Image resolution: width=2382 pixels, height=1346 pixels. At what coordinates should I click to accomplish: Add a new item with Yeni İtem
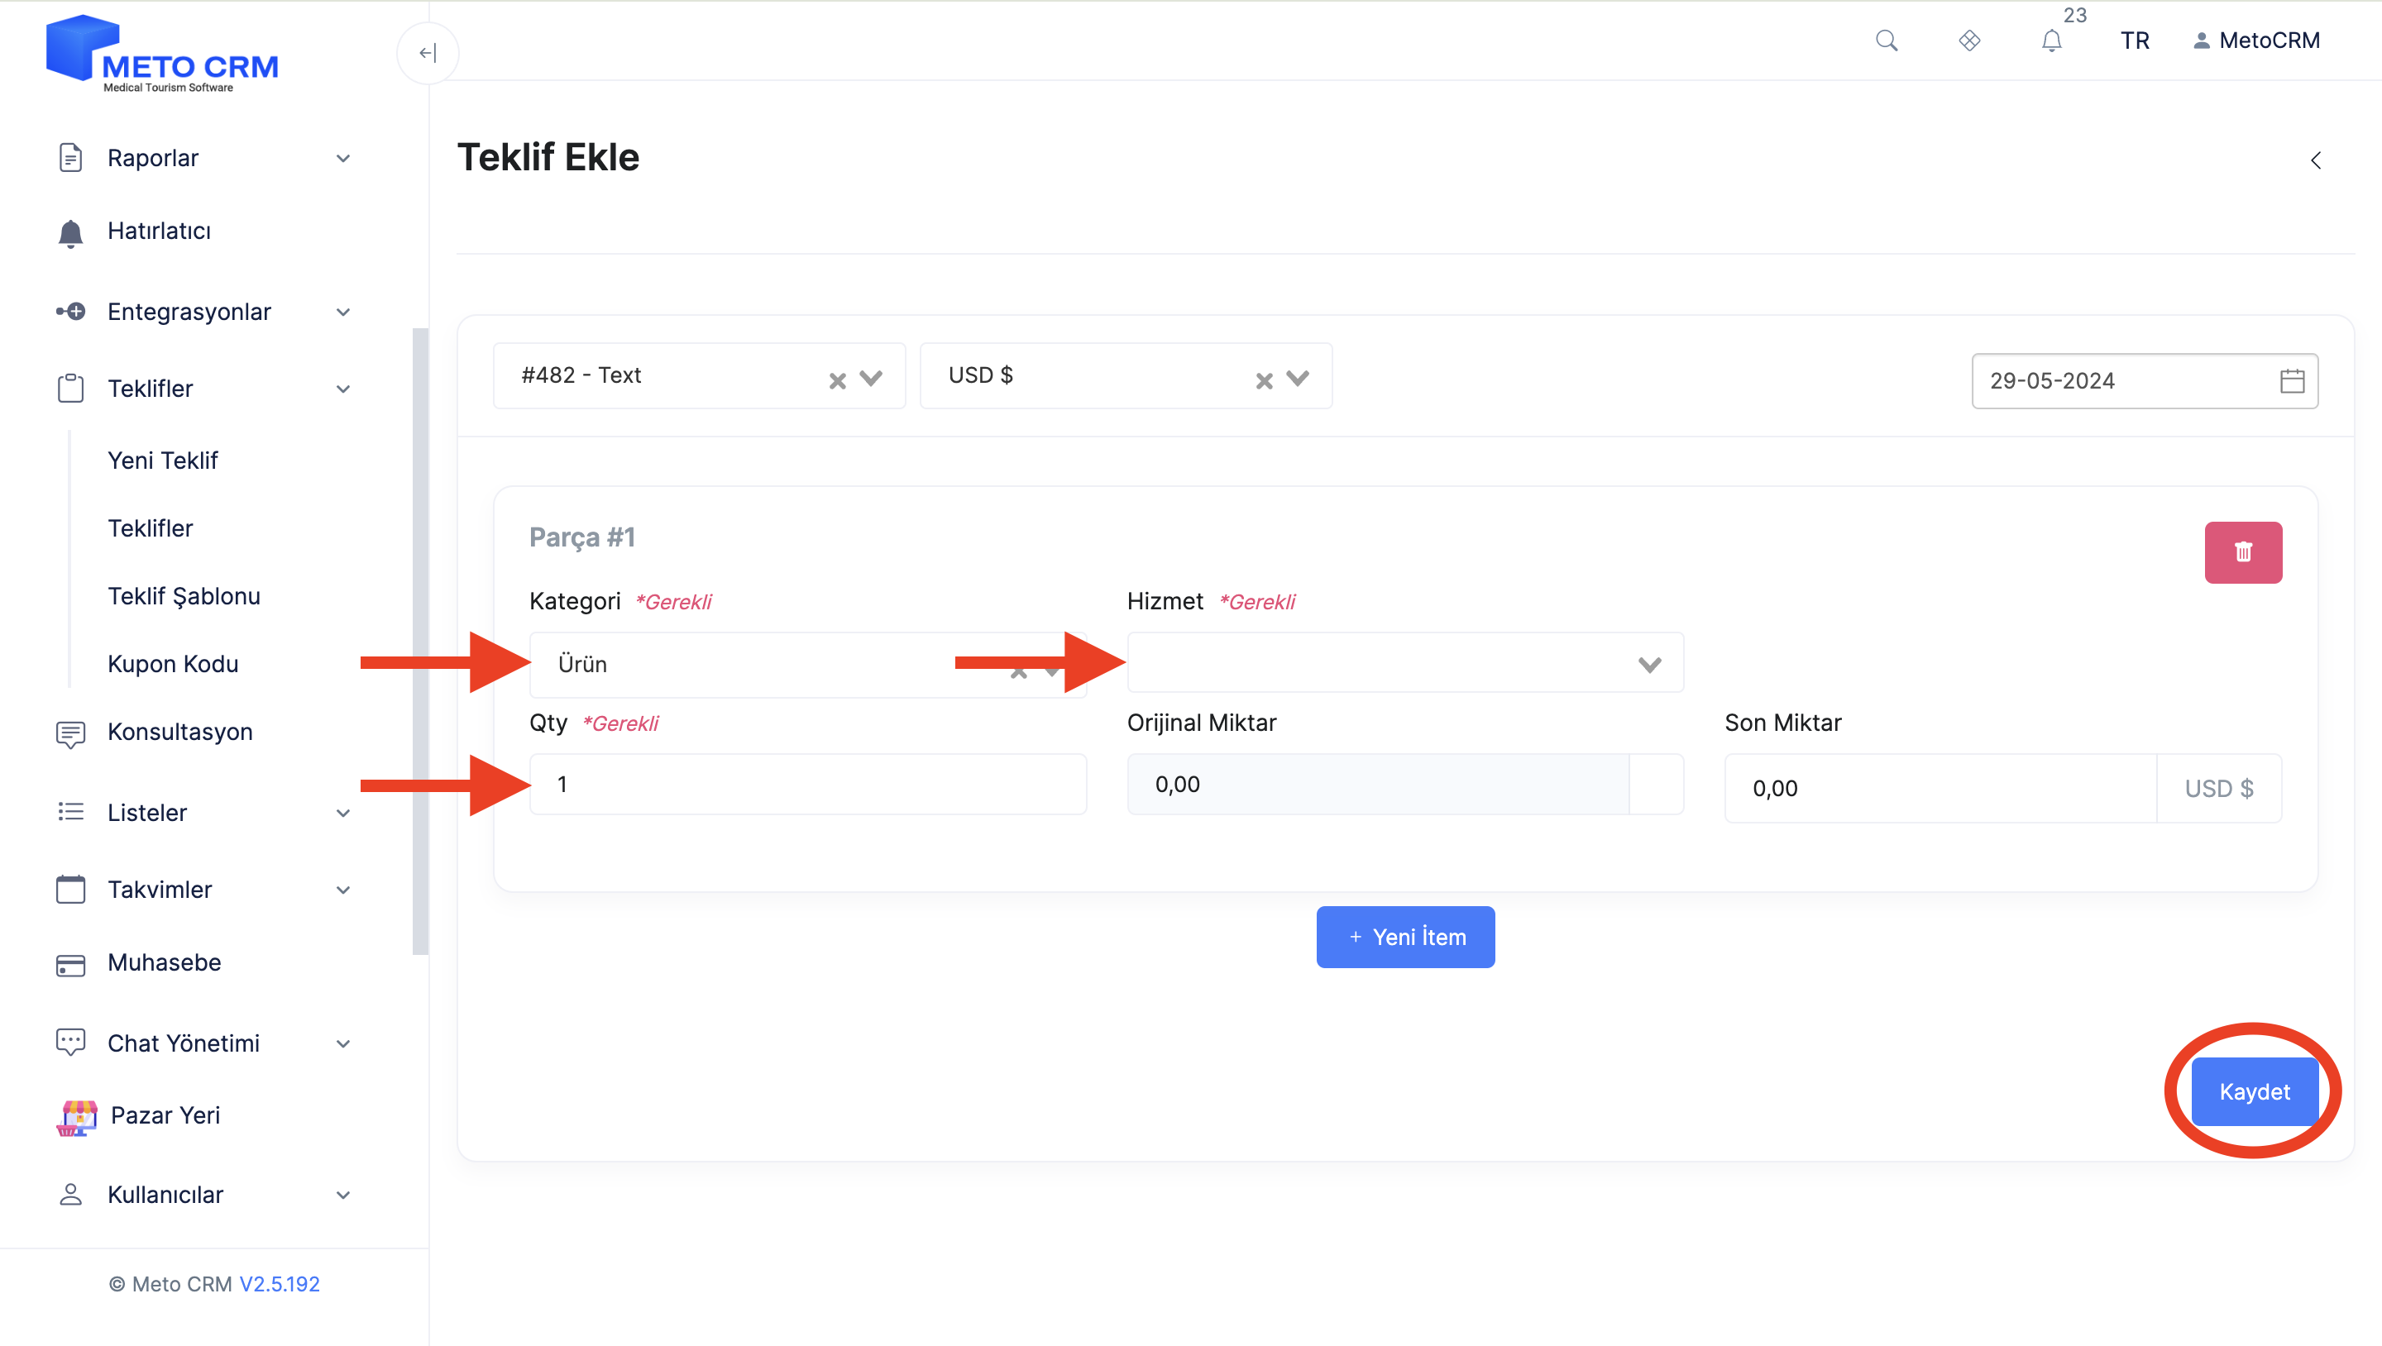point(1404,937)
